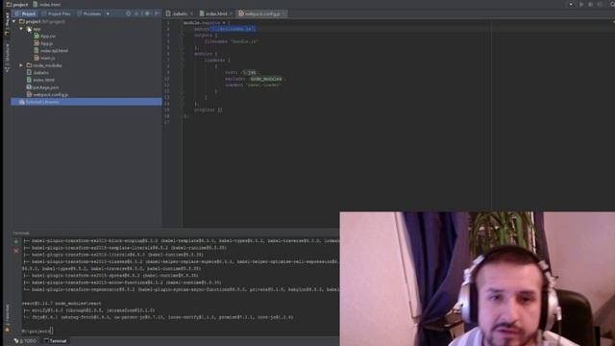Hide the Project panel with hide icon
The width and height of the screenshot is (615, 346).
(x=157, y=13)
